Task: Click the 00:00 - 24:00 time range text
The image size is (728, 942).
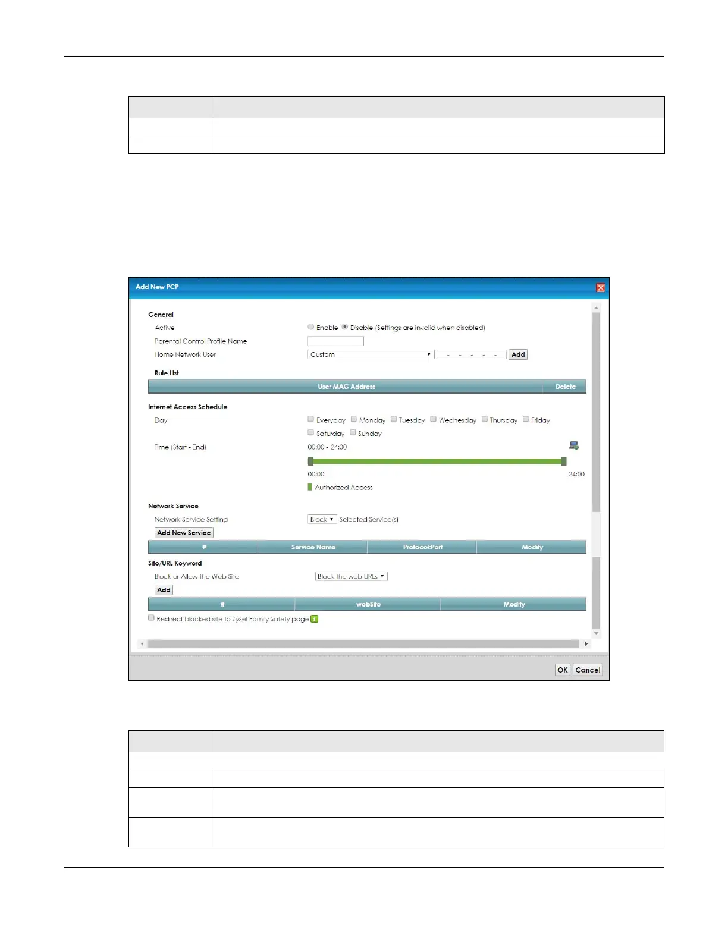Action: click(327, 447)
